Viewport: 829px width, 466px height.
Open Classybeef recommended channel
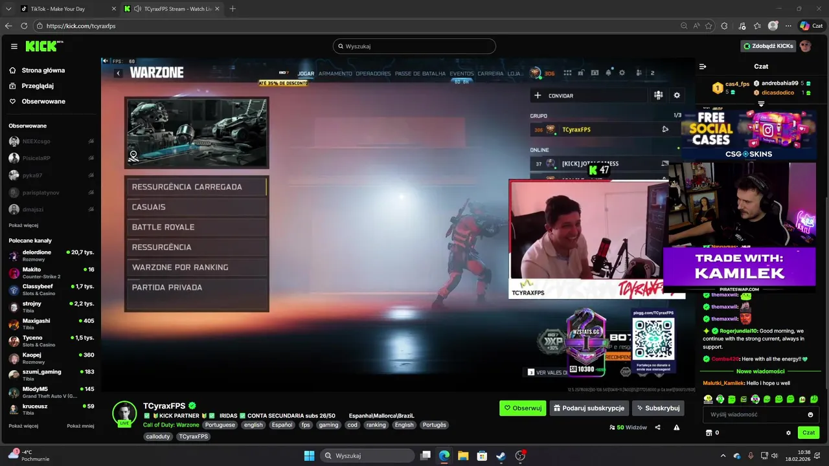pyautogui.click(x=52, y=289)
